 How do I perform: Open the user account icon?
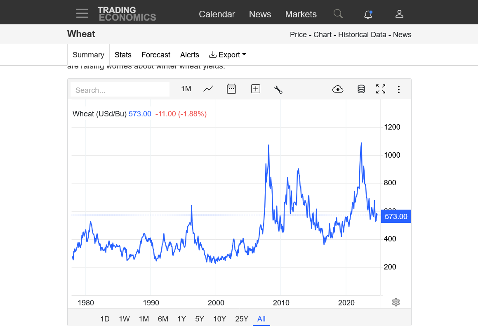pyautogui.click(x=399, y=14)
